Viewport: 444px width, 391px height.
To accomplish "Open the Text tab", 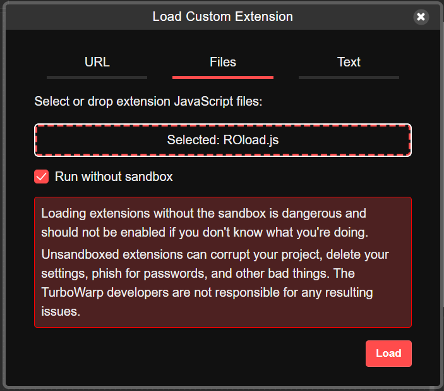I will [349, 62].
